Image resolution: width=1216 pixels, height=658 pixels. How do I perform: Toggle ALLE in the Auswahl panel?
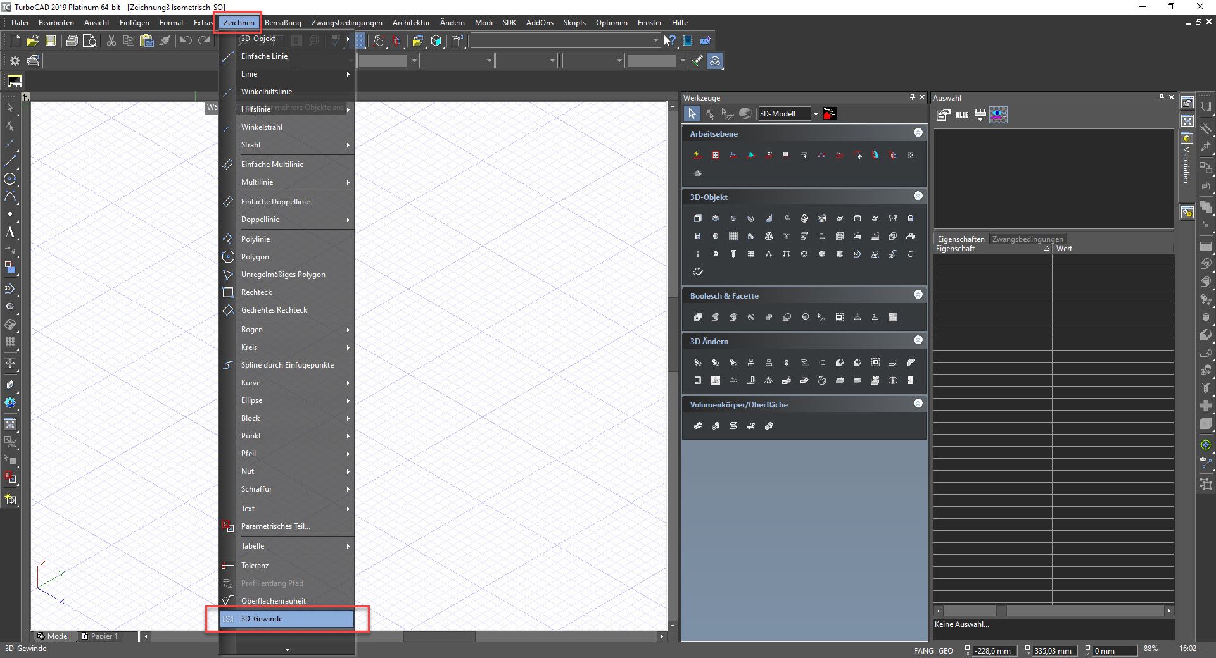pos(961,115)
